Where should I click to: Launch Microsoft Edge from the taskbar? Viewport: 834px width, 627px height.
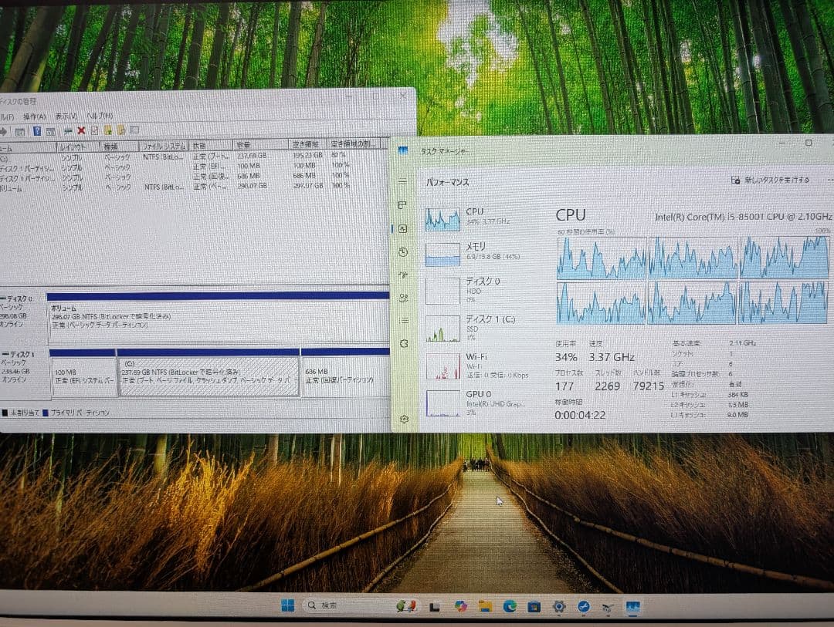[509, 607]
